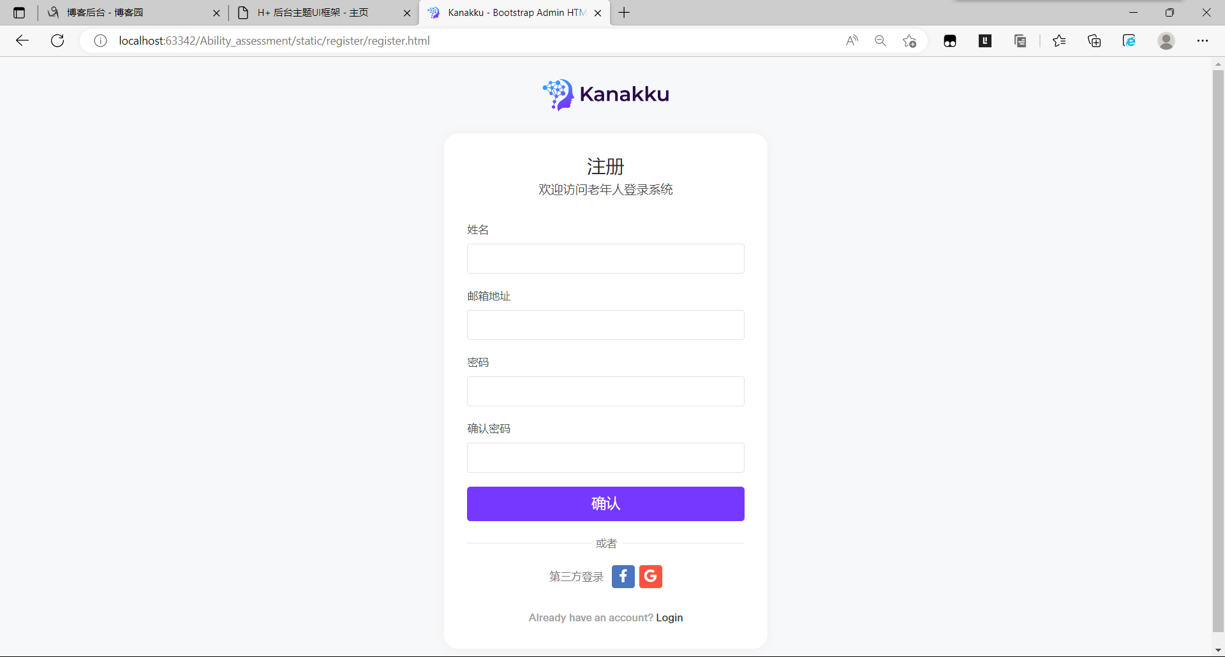Screen dimensions: 1225x657
Task: Open the Collections icon in toolbar
Action: (1094, 41)
